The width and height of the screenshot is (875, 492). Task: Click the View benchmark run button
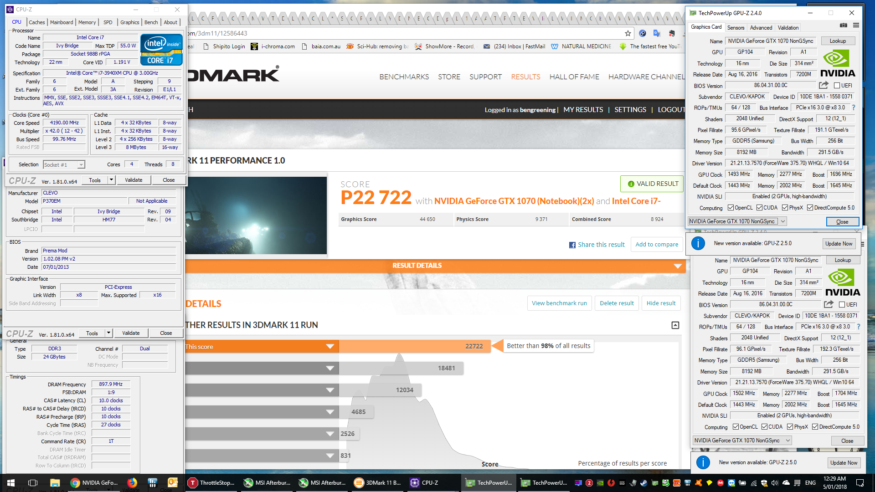click(559, 303)
